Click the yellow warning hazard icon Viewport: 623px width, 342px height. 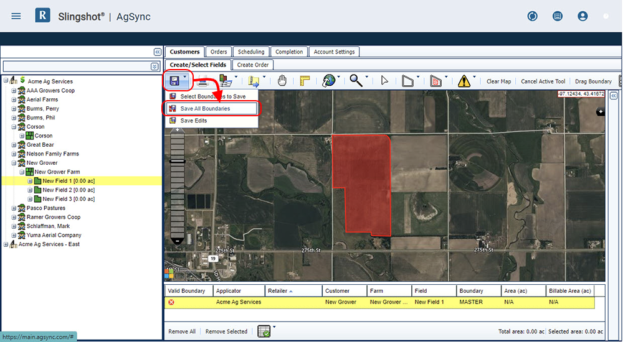tap(464, 81)
